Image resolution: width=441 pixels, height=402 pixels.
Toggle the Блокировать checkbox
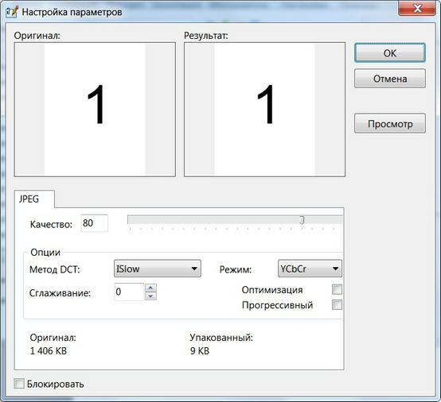point(19,384)
